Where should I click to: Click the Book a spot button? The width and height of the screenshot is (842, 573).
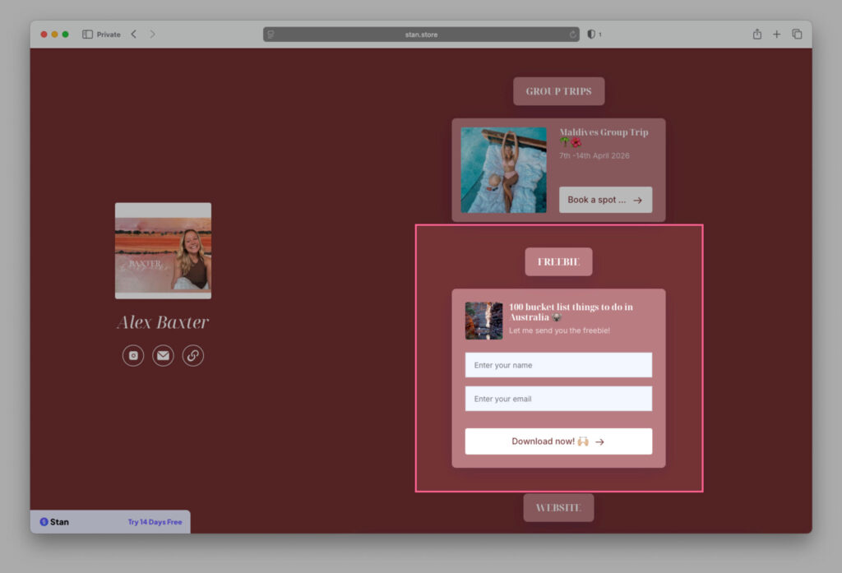605,200
